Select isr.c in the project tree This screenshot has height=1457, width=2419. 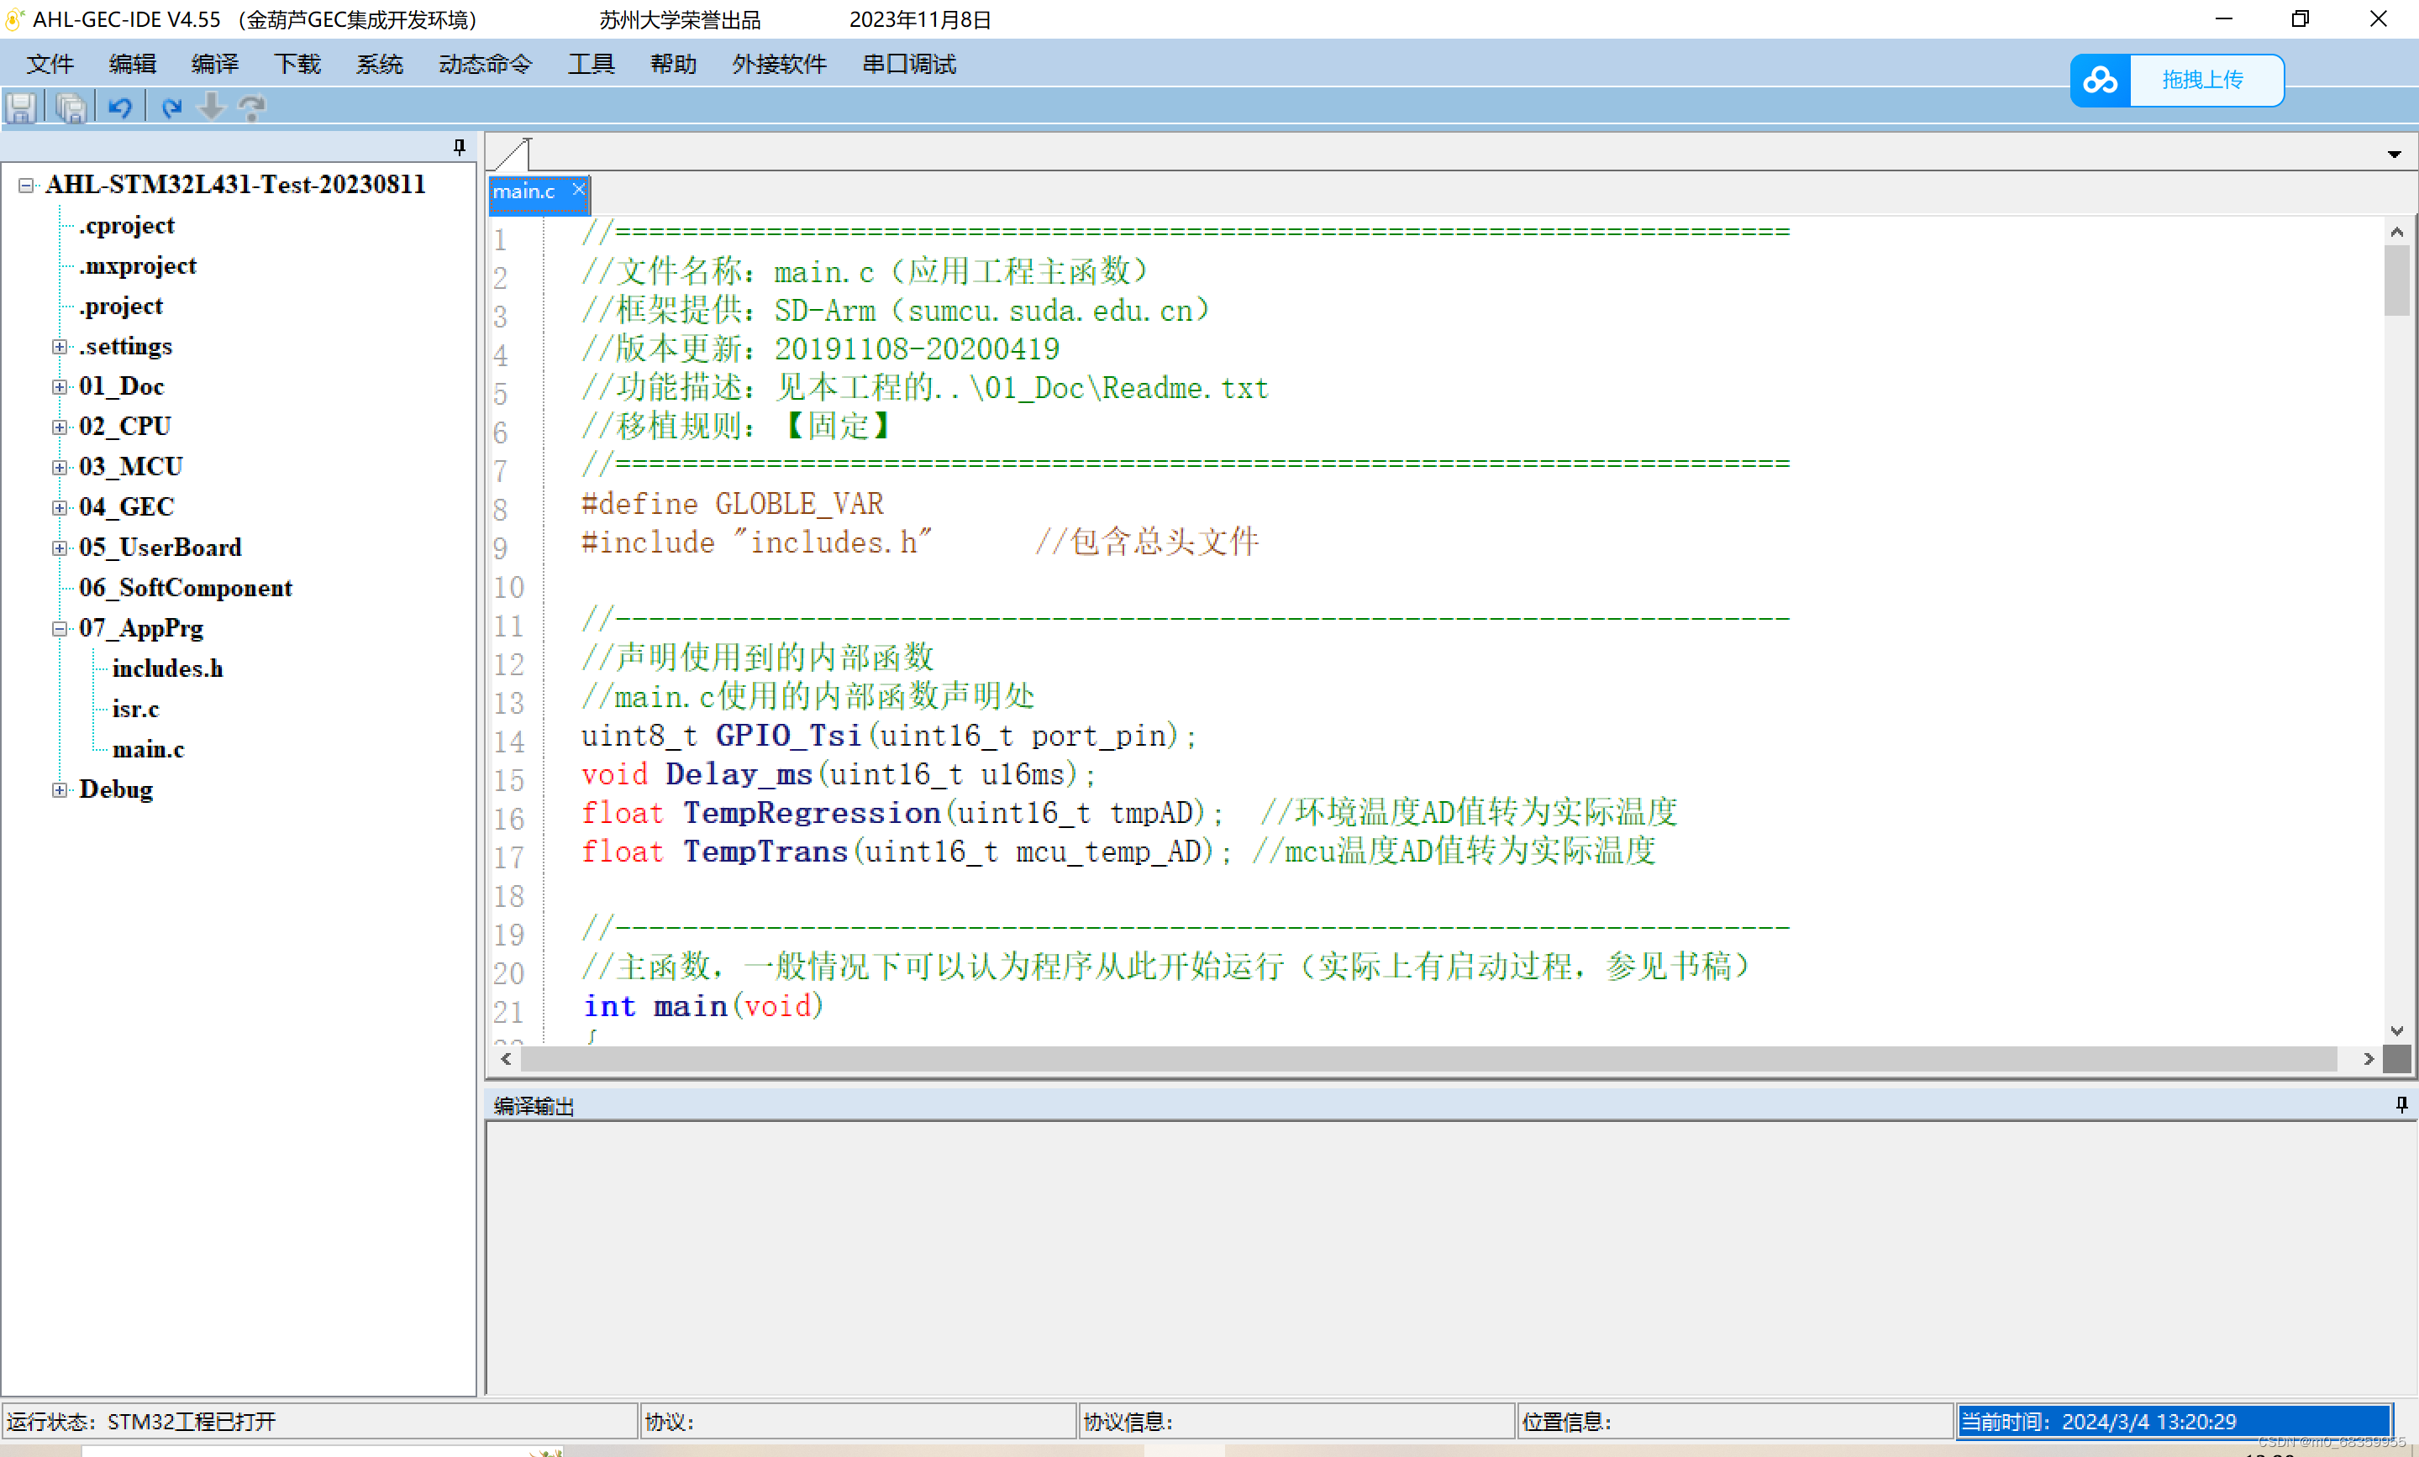click(x=135, y=709)
